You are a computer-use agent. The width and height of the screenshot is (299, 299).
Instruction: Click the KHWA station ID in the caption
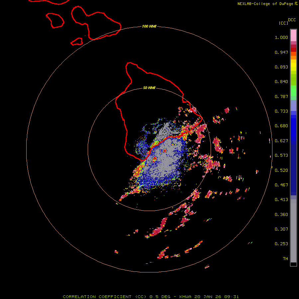tap(185, 297)
